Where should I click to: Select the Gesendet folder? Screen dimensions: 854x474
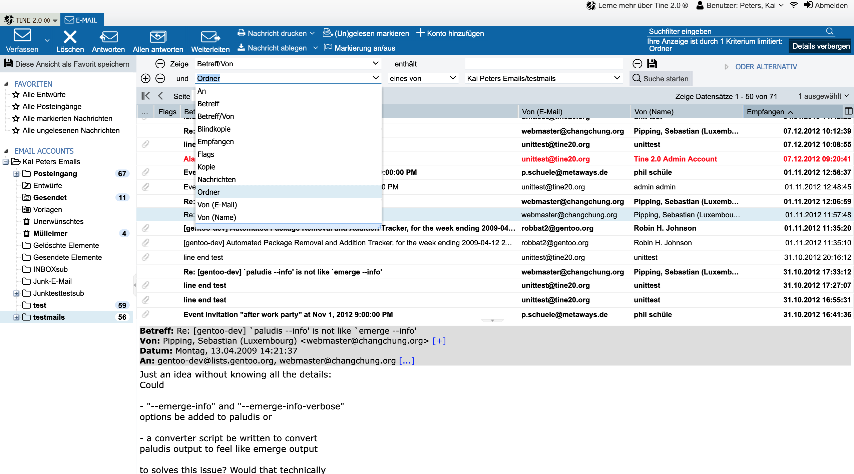click(x=50, y=197)
